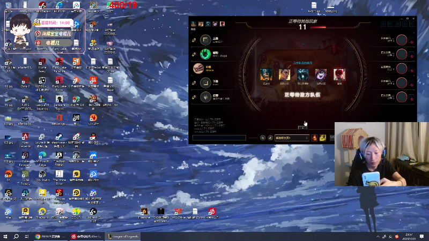Open the Recycle Bin on the desktop
The image size is (429, 241).
click(x=8, y=7)
